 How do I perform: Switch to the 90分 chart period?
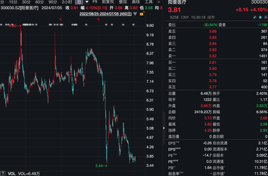pyautogui.click(x=53, y=2)
